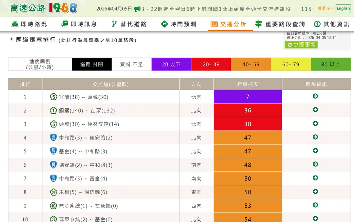Click the 西向 direction cell
This screenshot has height=222, width=354.
196,206
